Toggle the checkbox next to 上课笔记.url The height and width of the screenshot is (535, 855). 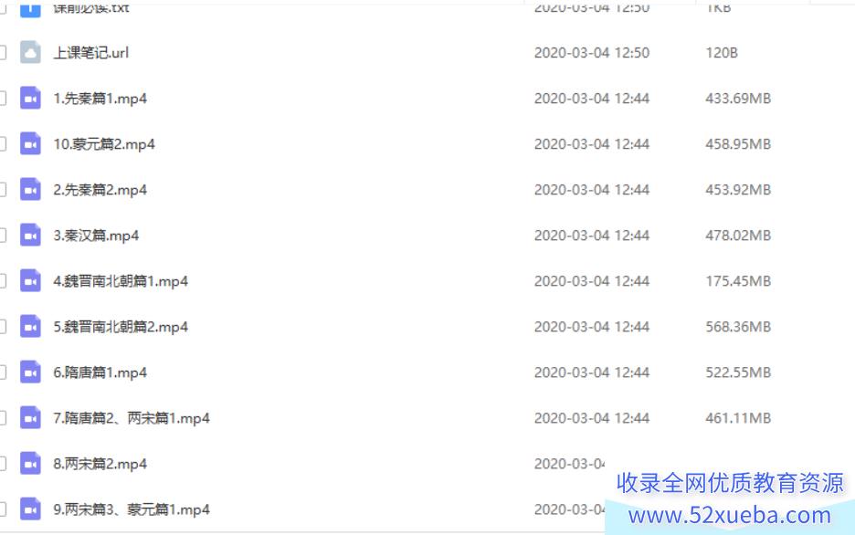click(x=2, y=52)
